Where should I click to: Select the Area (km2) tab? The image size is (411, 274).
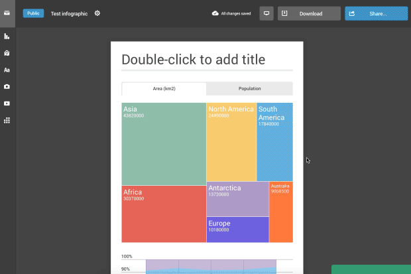coord(164,88)
